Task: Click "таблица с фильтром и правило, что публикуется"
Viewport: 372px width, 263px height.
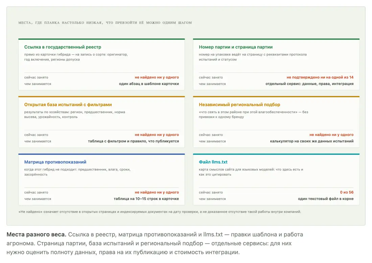Action: pos(133,141)
